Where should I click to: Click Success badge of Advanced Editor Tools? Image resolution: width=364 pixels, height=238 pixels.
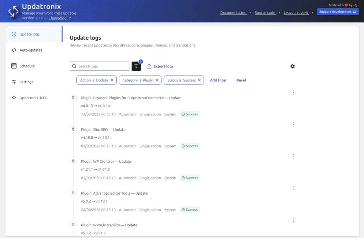[x=190, y=210]
